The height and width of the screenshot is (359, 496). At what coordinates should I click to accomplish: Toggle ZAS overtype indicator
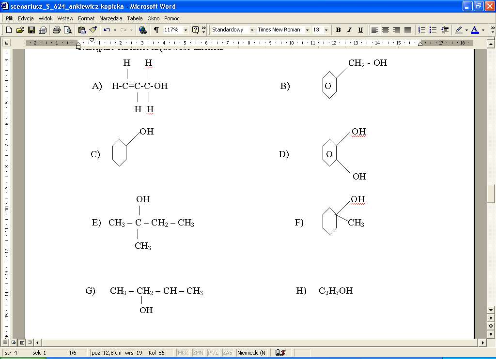pos(228,353)
